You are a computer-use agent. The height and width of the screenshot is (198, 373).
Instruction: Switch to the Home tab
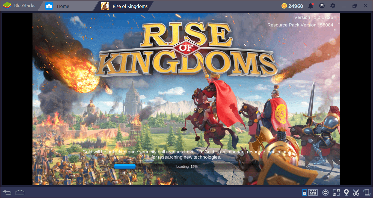[x=68, y=6]
